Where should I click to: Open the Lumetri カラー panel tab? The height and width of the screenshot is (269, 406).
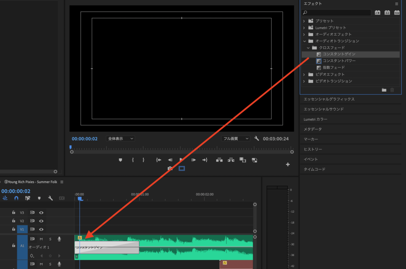pos(316,119)
